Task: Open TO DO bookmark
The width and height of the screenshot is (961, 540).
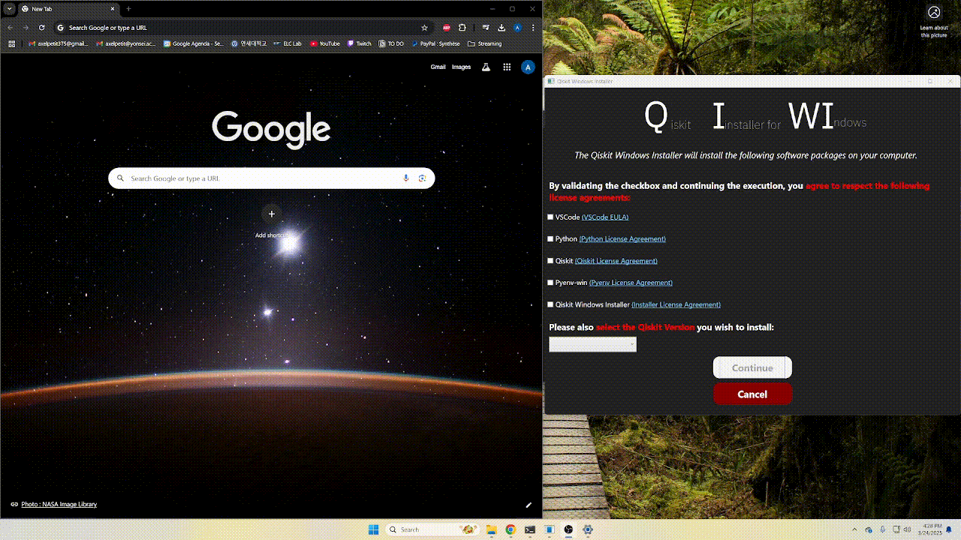Action: [x=392, y=43]
